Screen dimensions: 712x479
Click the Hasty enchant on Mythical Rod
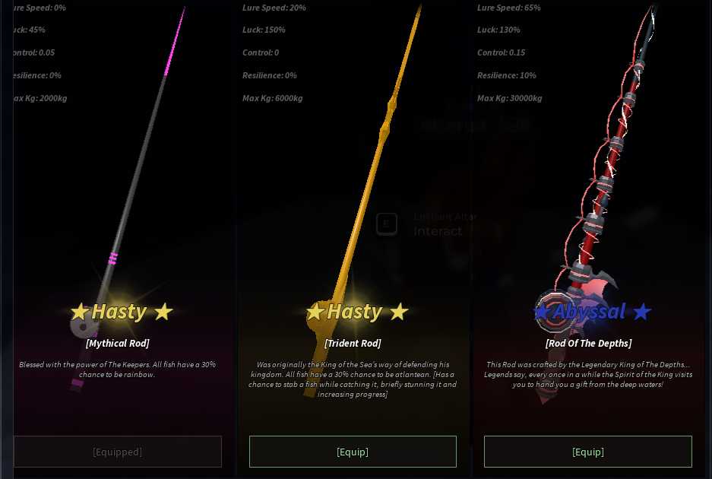pyautogui.click(x=119, y=312)
